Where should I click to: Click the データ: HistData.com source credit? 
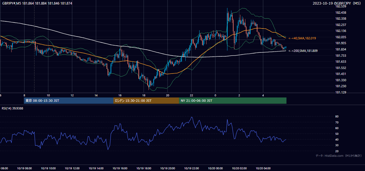pos(339,156)
